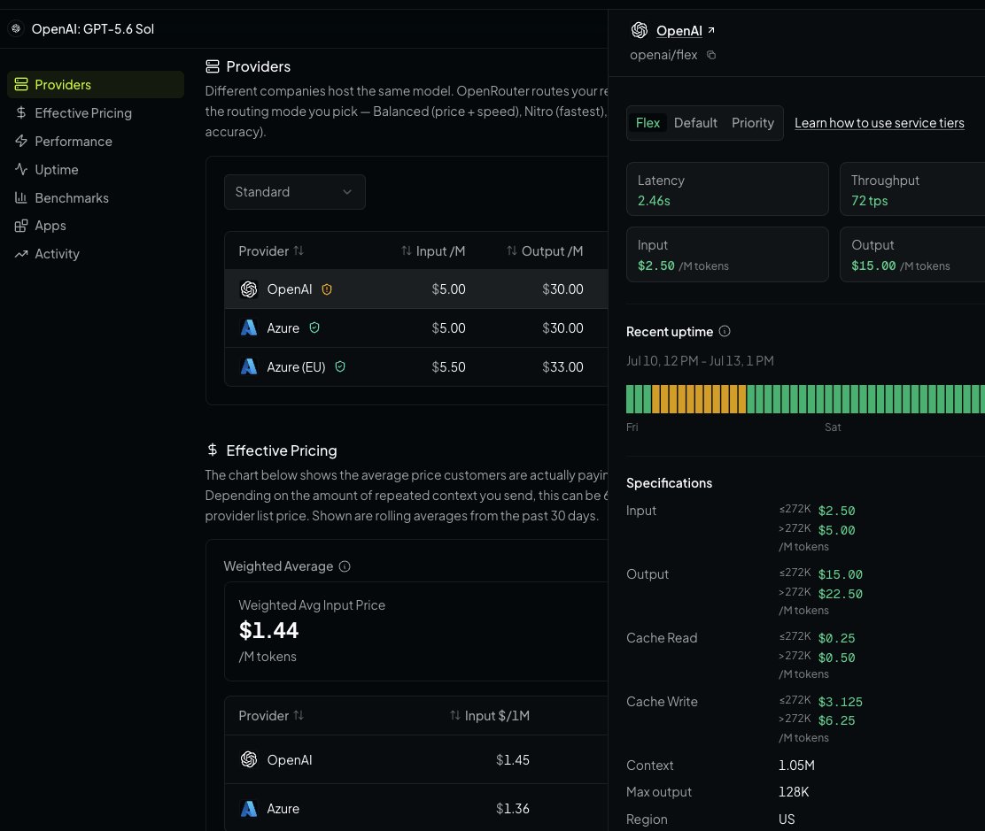Switch to the Priority service tier
Viewport: 985px width, 831px height.
[753, 123]
